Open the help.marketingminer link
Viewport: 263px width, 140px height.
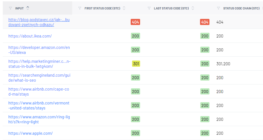pyautogui.click(x=39, y=64)
